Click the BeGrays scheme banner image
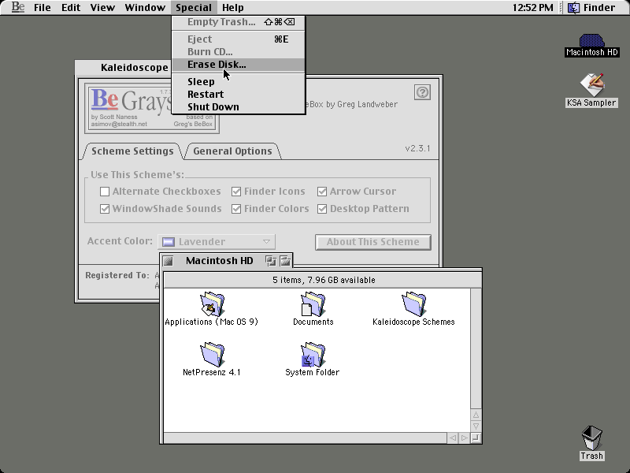Image resolution: width=630 pixels, height=473 pixels. pyautogui.click(x=152, y=107)
